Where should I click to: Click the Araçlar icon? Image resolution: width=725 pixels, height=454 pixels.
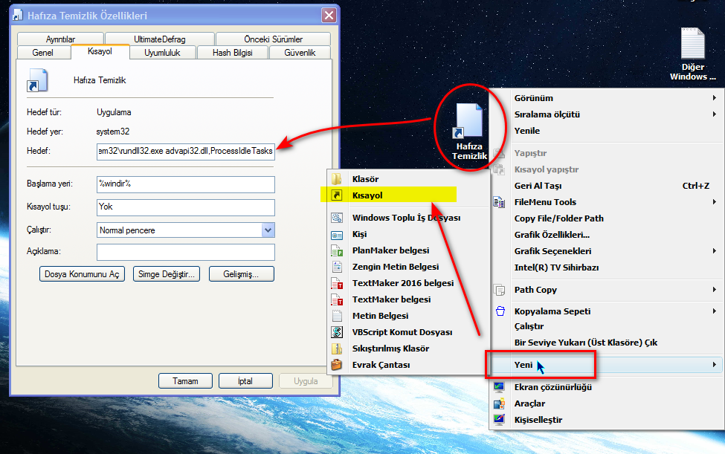499,403
